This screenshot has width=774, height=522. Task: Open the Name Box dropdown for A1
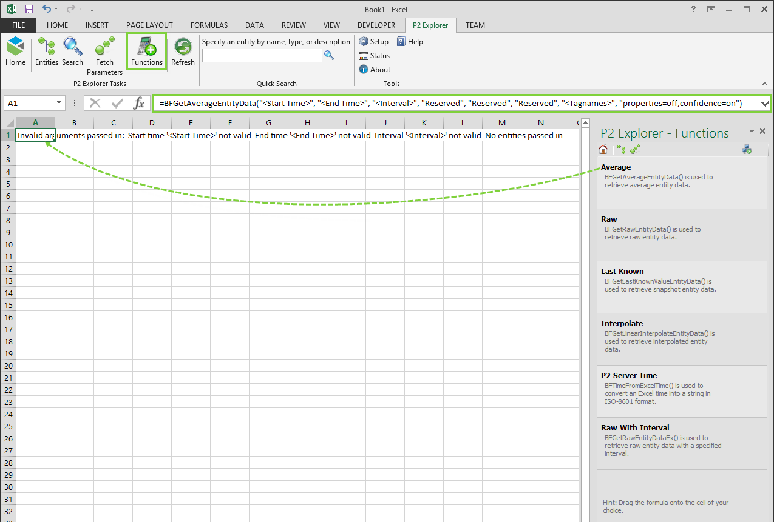(x=59, y=103)
